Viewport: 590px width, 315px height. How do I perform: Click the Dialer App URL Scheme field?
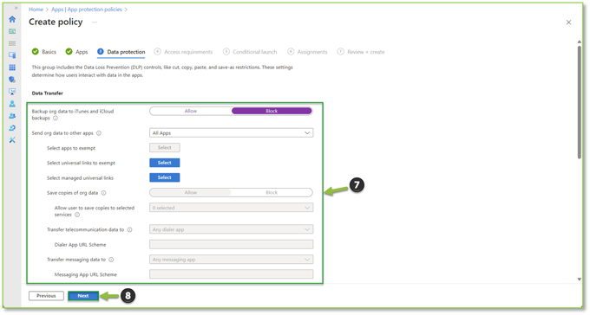(x=231, y=244)
